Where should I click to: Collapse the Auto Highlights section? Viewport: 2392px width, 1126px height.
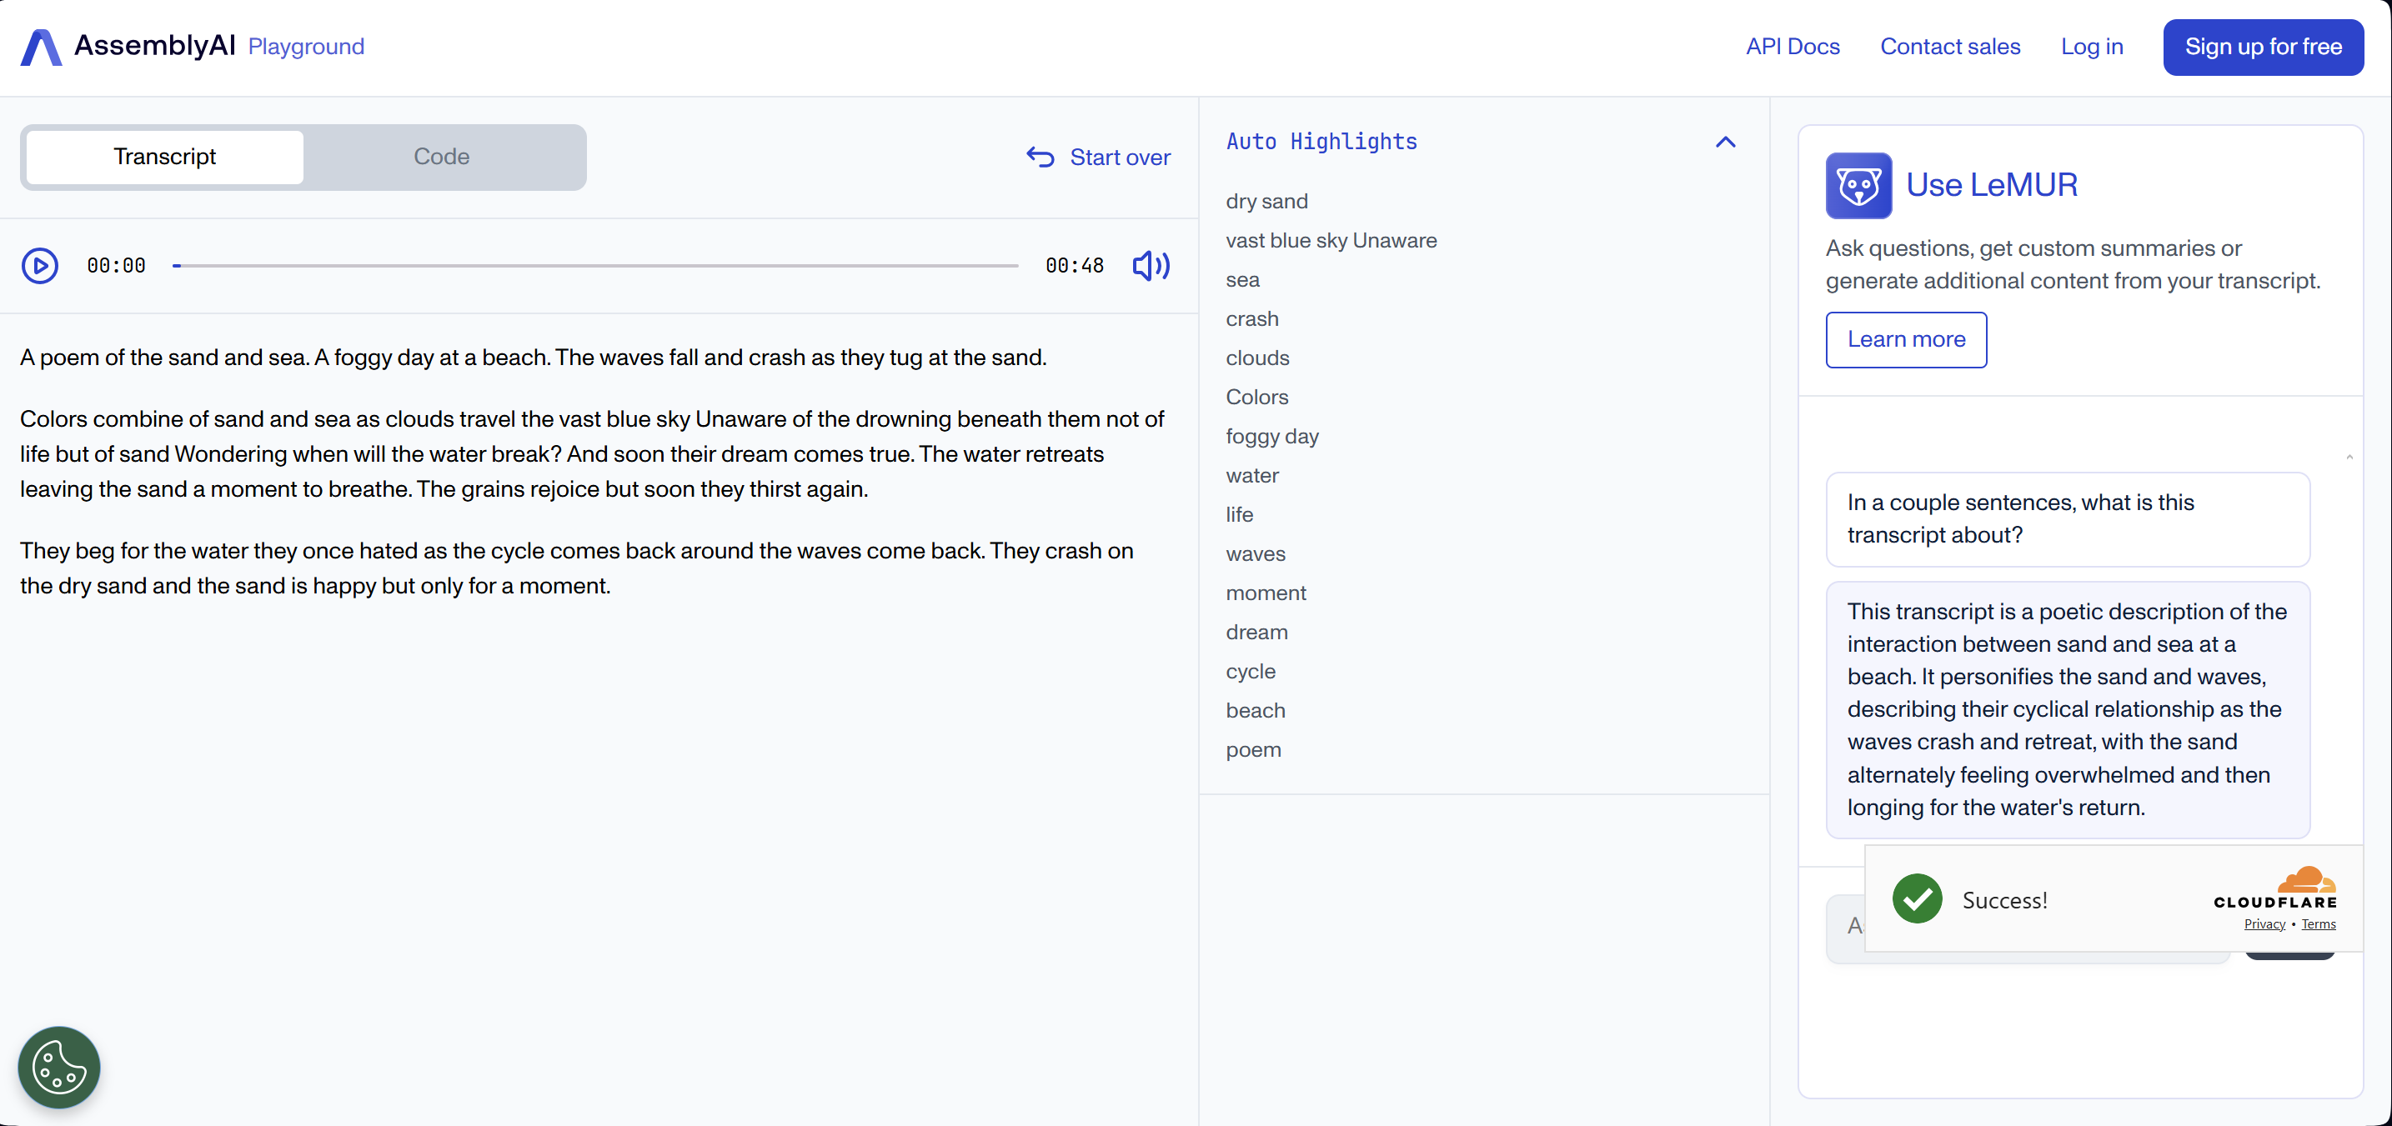coord(1725,142)
